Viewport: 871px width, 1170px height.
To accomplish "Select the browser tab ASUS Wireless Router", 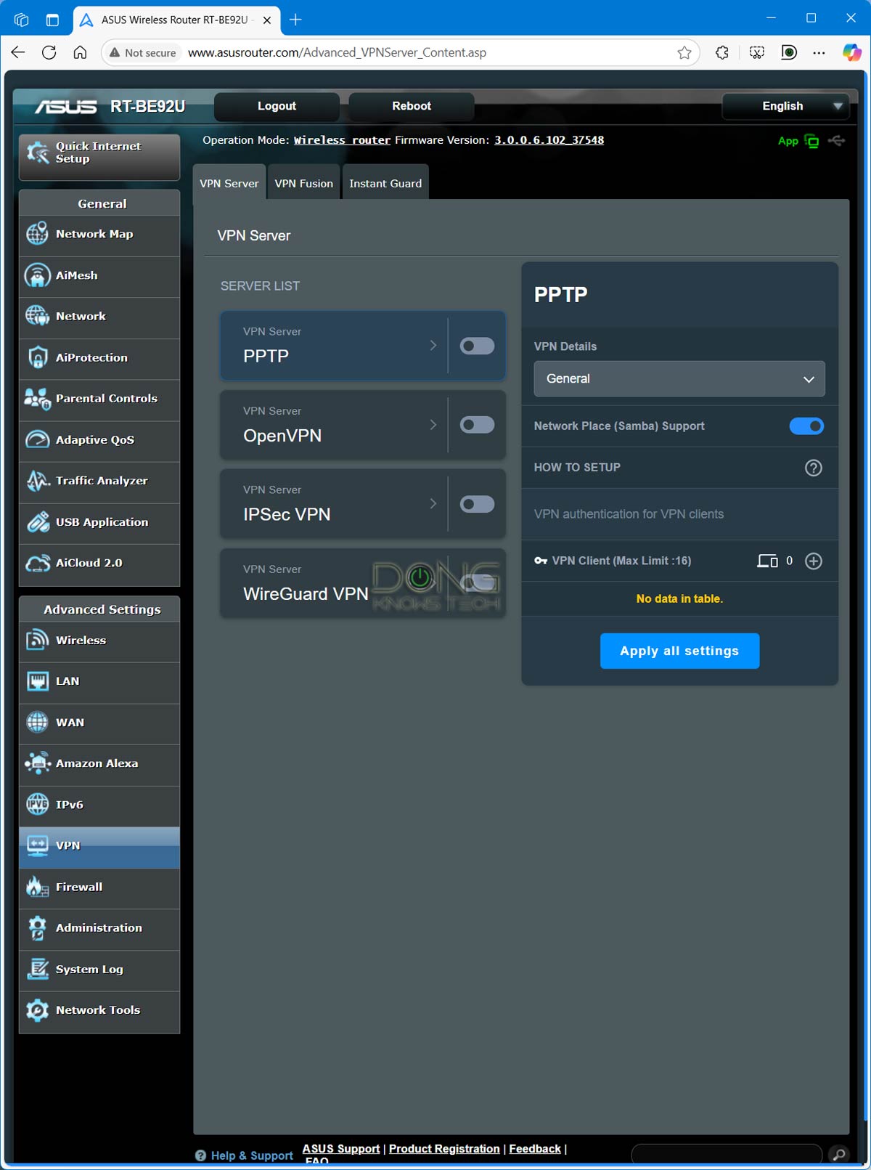I will tap(177, 20).
